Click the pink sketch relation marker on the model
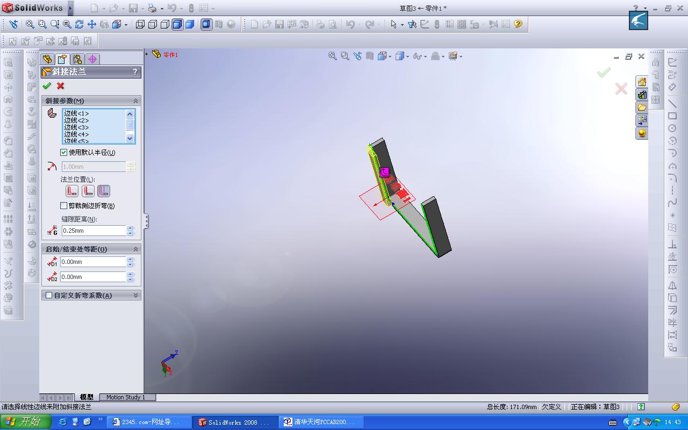The image size is (688, 430). click(384, 172)
